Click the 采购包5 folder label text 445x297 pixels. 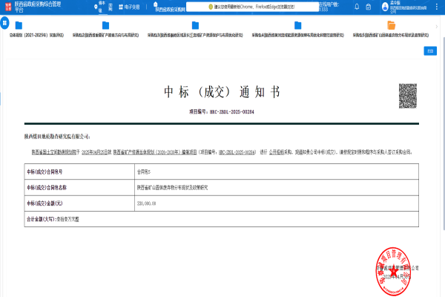[x=391, y=35]
